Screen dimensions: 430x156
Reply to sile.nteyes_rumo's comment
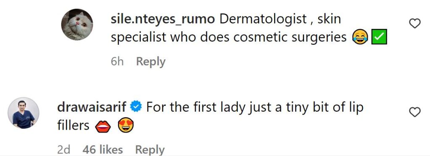click(x=151, y=62)
